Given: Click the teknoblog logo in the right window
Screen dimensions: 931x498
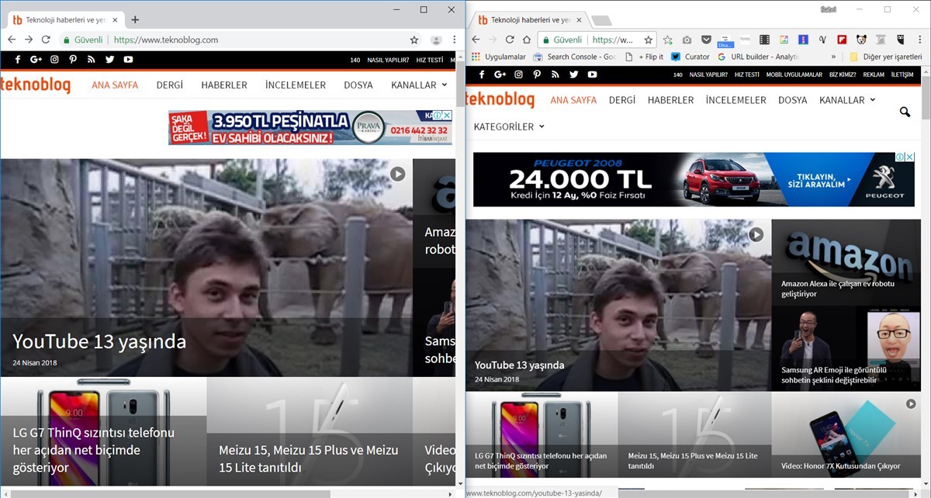Looking at the screenshot, I should click(500, 99).
